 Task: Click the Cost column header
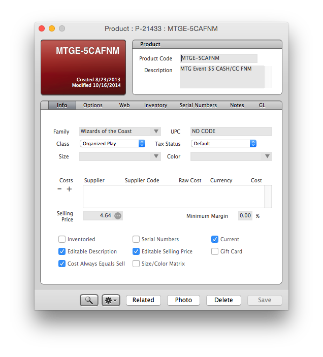coord(256,180)
